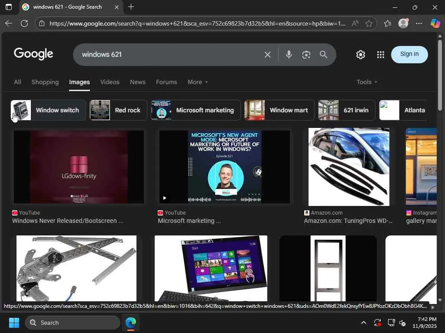Open Google Lens search by image
445x333 pixels.
pyautogui.click(x=306, y=54)
